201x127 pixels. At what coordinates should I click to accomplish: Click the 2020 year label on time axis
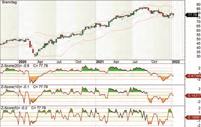tap(23, 62)
